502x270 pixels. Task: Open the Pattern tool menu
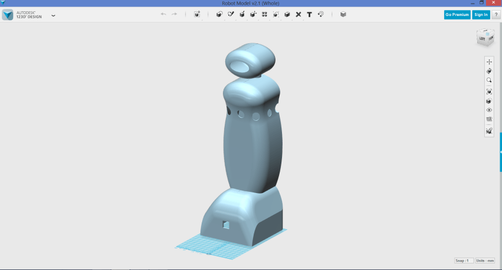click(264, 14)
